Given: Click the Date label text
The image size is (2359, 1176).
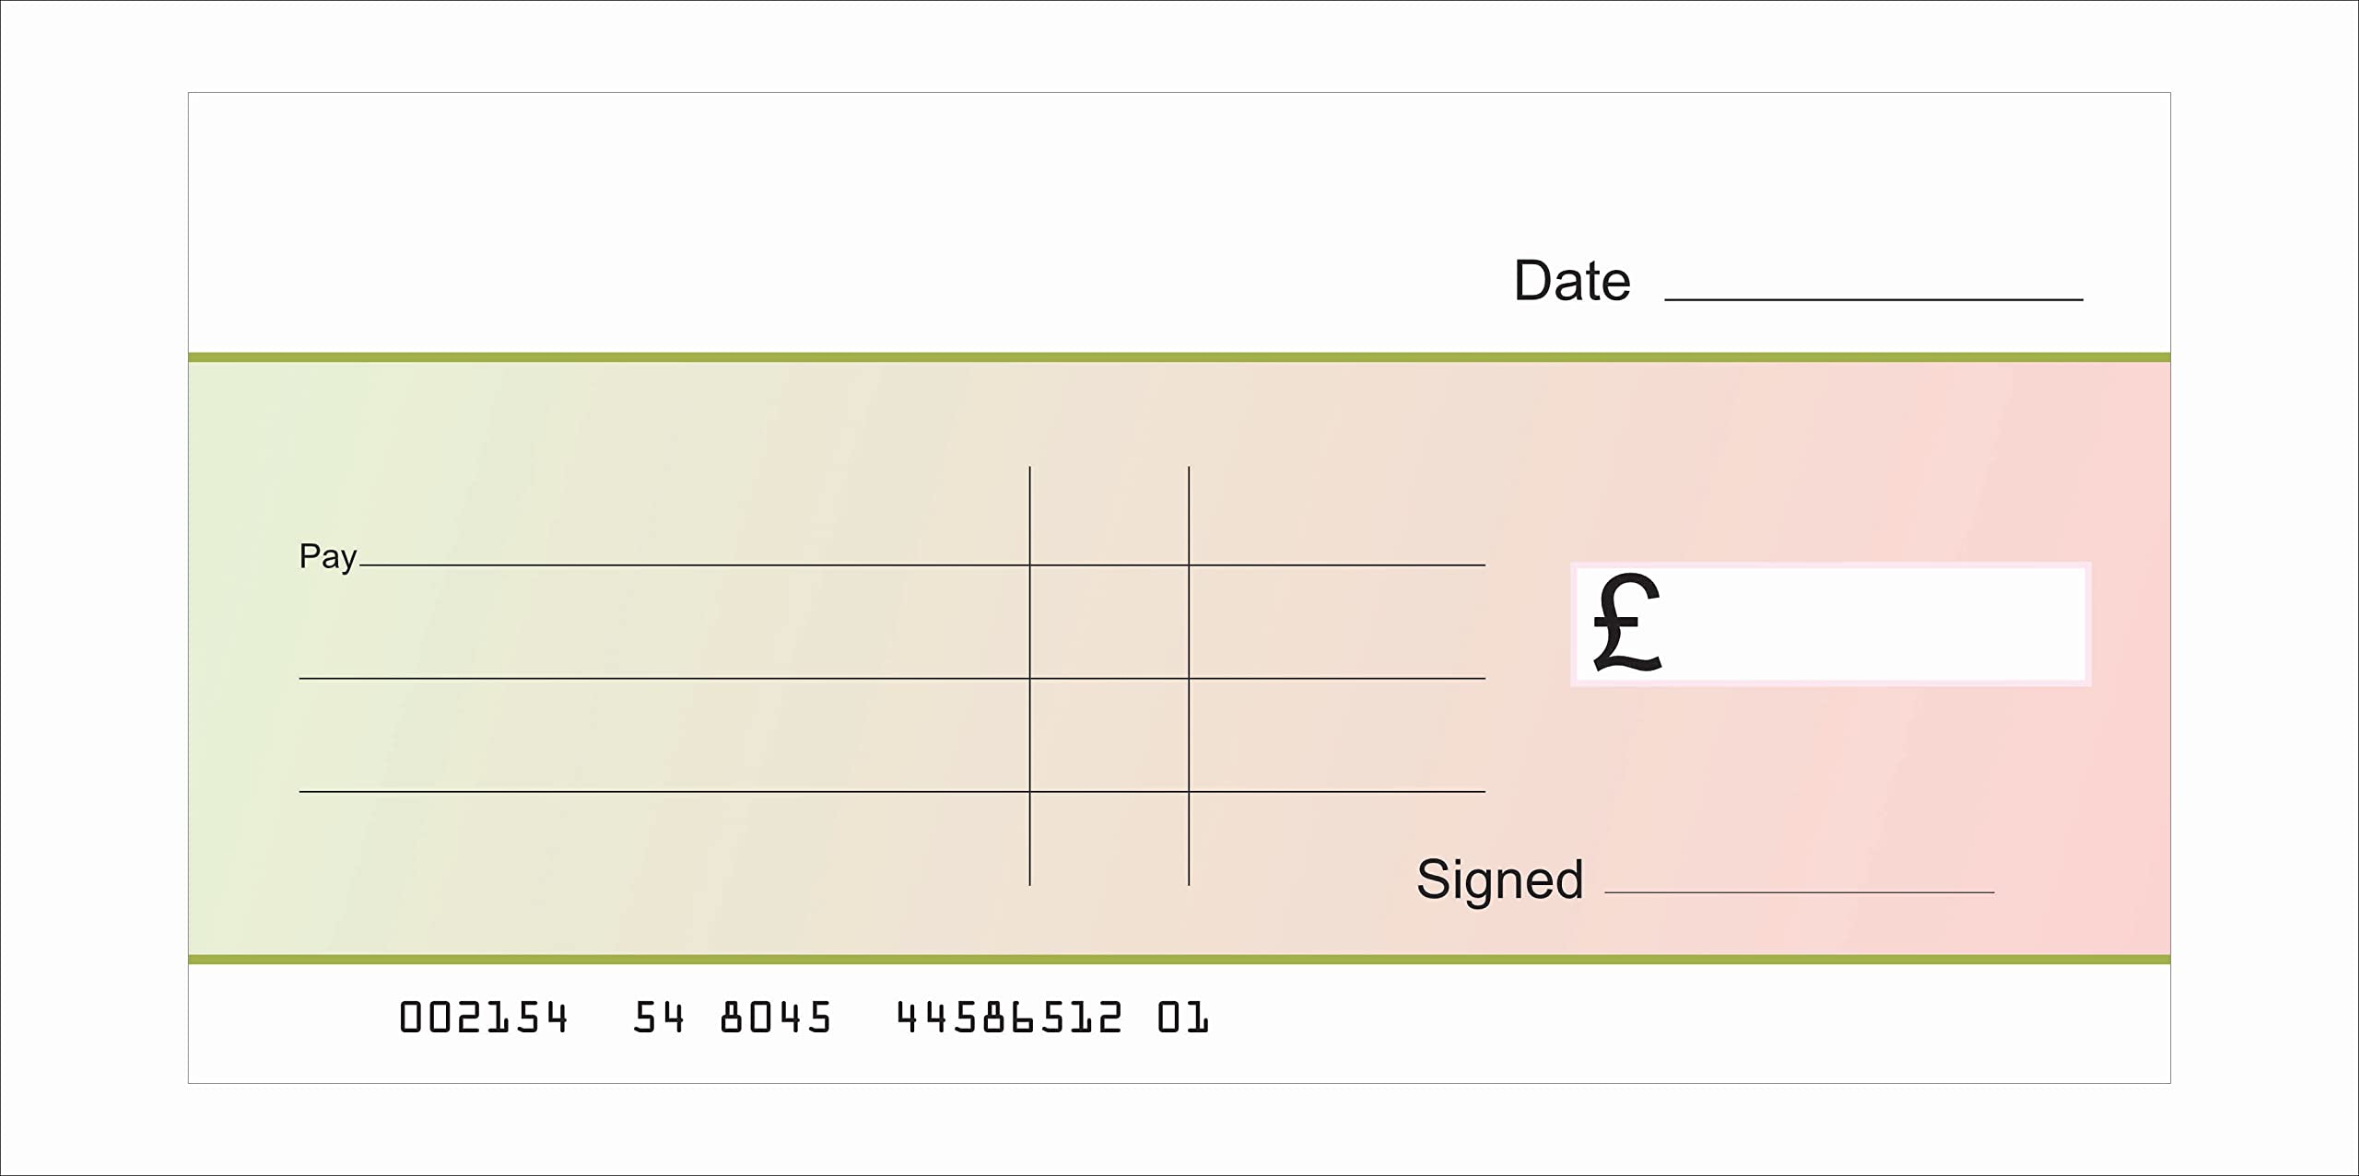Looking at the screenshot, I should pos(1572,280).
